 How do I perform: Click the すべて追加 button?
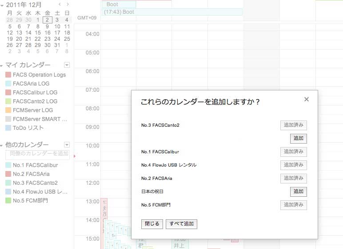click(x=181, y=224)
